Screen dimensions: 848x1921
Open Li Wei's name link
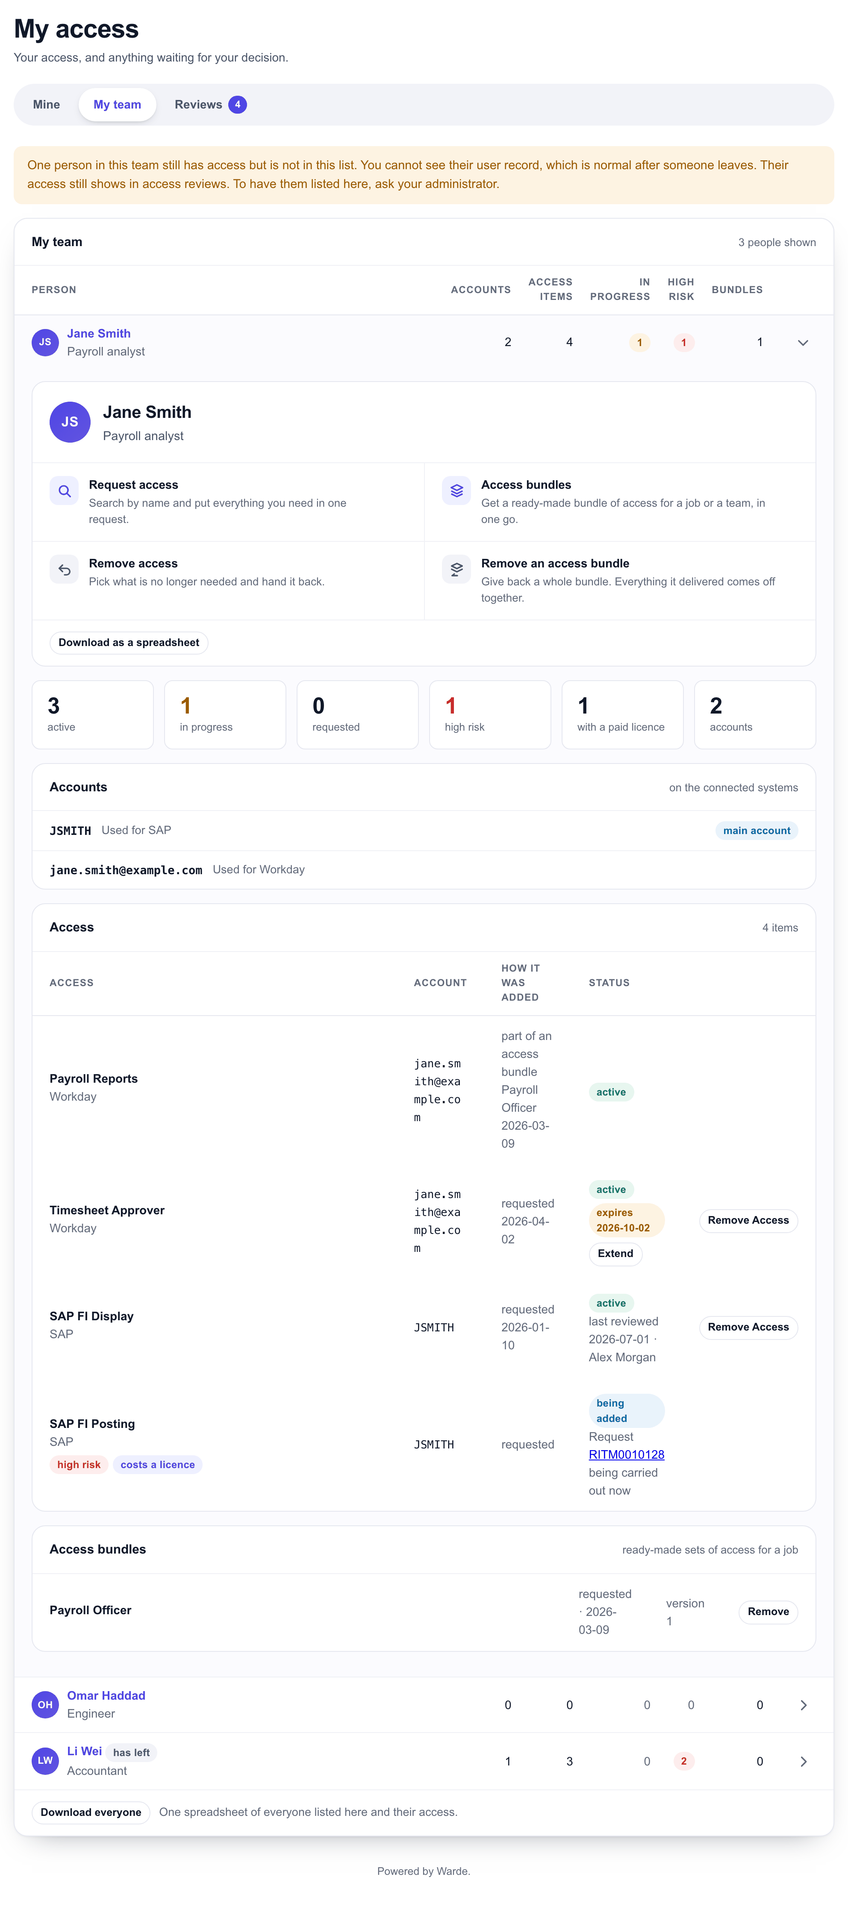tap(84, 1752)
